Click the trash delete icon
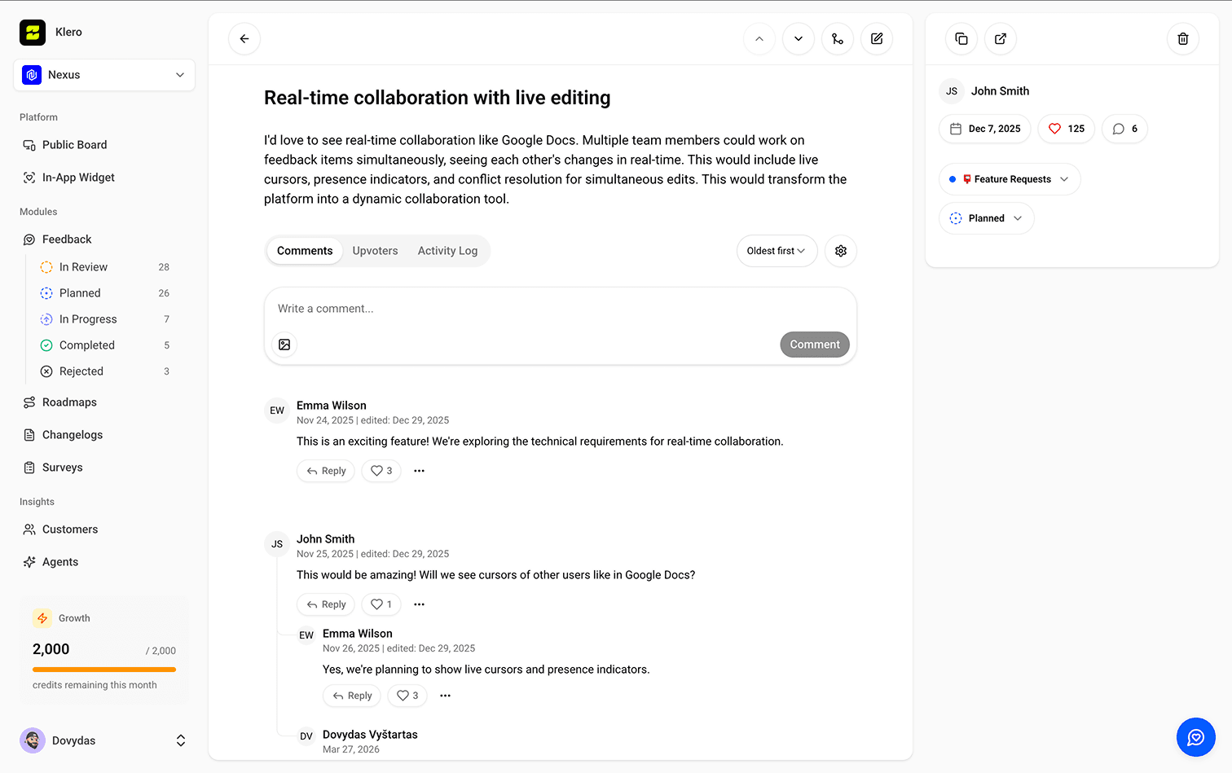This screenshot has width=1232, height=773. tap(1183, 39)
